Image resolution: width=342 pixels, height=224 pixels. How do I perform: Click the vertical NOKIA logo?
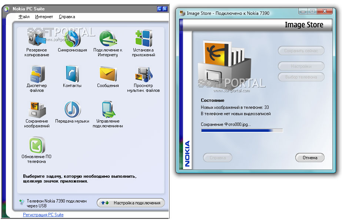click(187, 154)
